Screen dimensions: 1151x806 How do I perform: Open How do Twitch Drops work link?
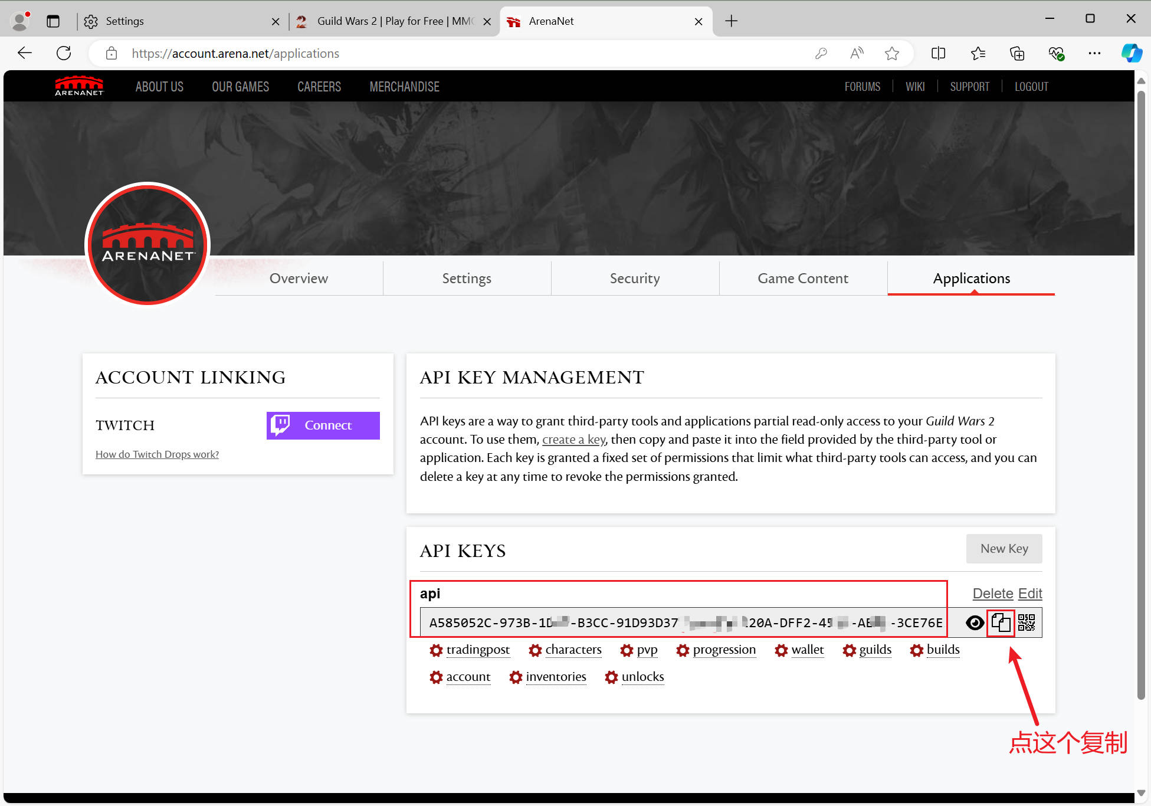click(157, 454)
